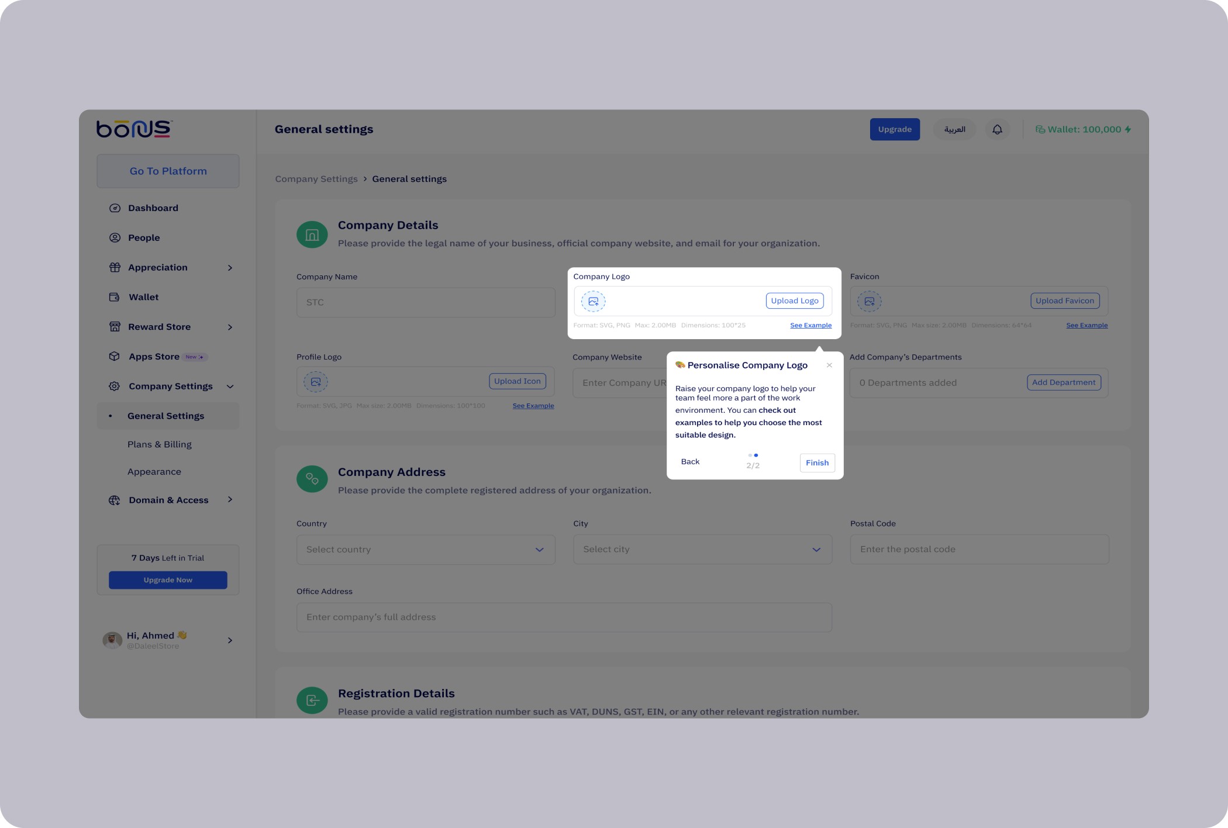Viewport: 1228px width, 828px height.
Task: Open Dashboard from sidebar
Action: [153, 208]
